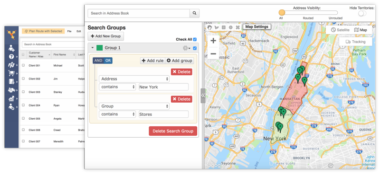Zoom out on the map with minus
Screen dimensions: 380x175
pyautogui.click(x=213, y=53)
